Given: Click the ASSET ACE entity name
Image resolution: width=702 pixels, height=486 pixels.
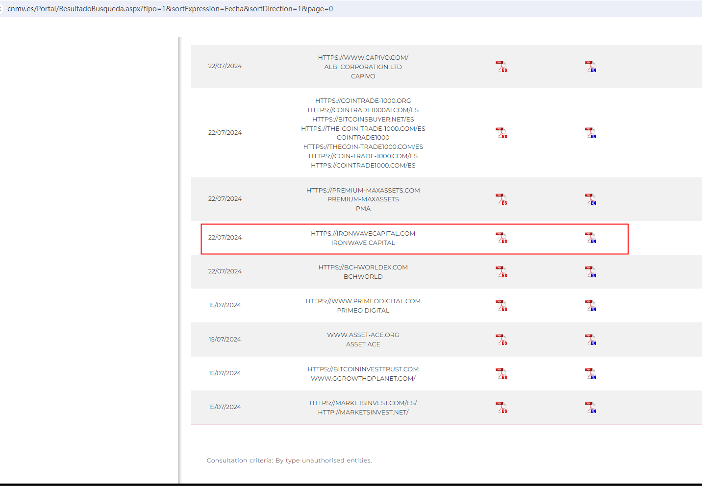Looking at the screenshot, I should 363,344.
